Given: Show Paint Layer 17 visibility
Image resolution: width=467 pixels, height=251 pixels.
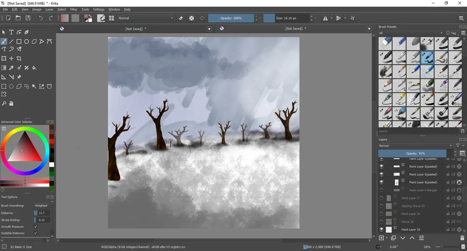Looking at the screenshot, I should tap(382, 198).
